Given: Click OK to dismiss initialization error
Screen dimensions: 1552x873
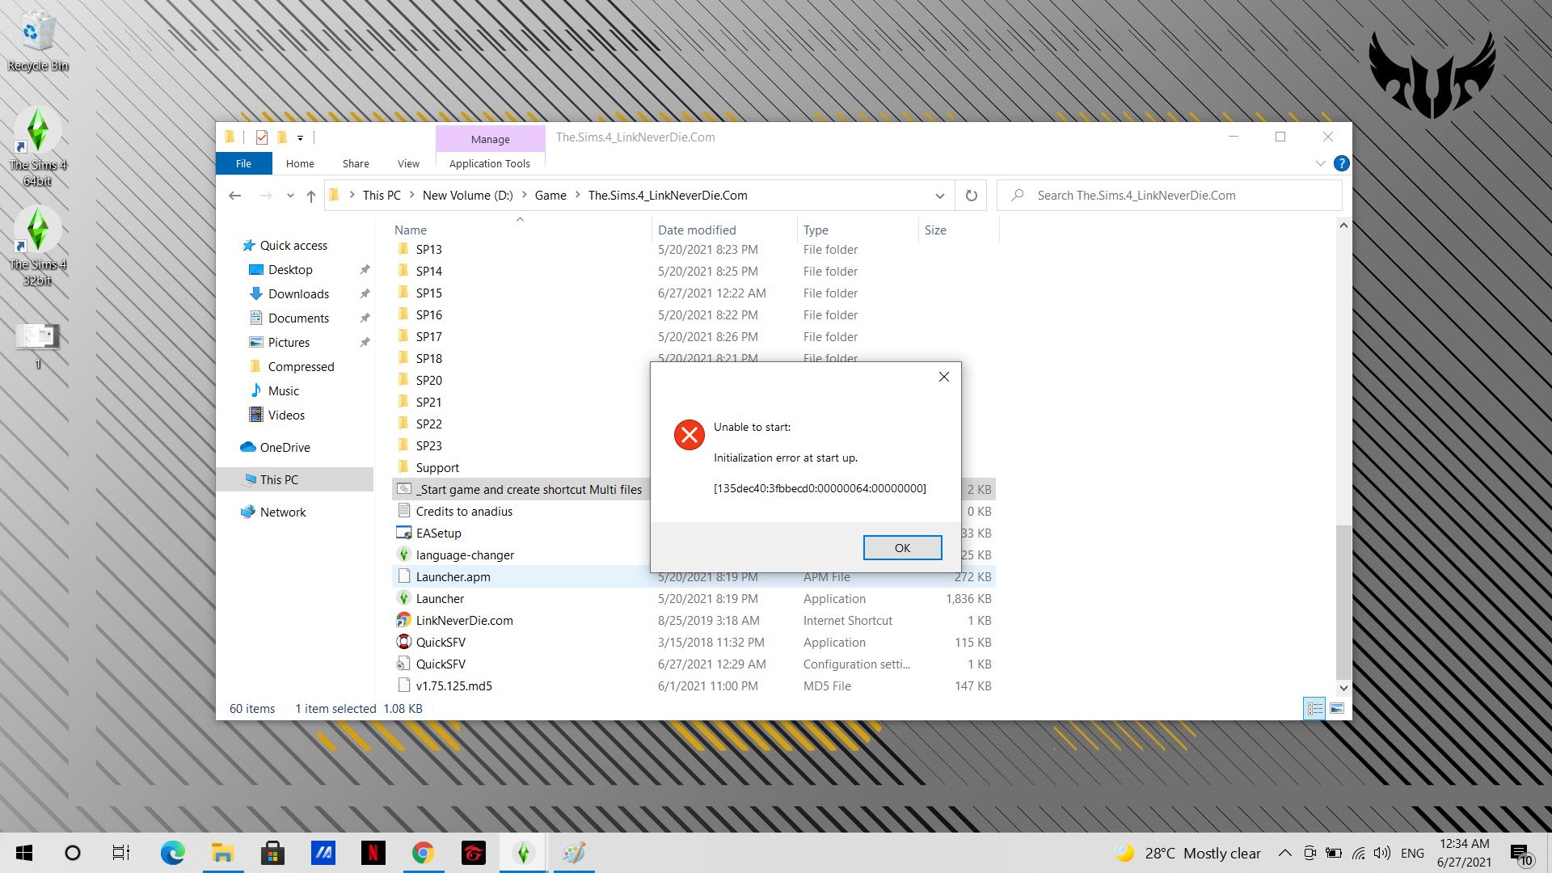Looking at the screenshot, I should [x=902, y=546].
